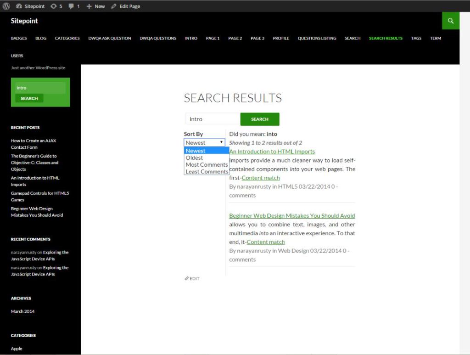The height and width of the screenshot is (355, 470).
Task: Pick Least Comments in sort list
Action: click(x=207, y=171)
